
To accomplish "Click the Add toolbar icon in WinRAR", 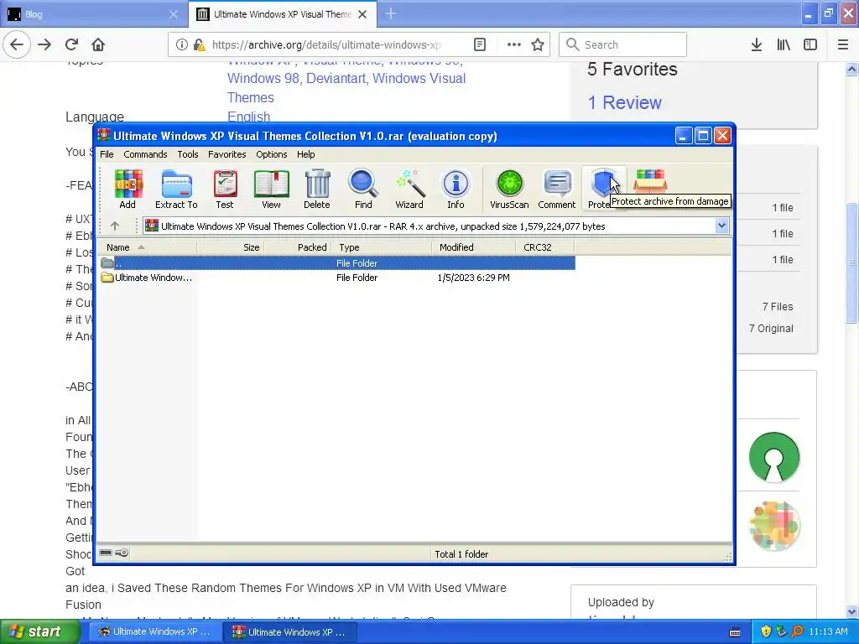I will click(x=128, y=189).
